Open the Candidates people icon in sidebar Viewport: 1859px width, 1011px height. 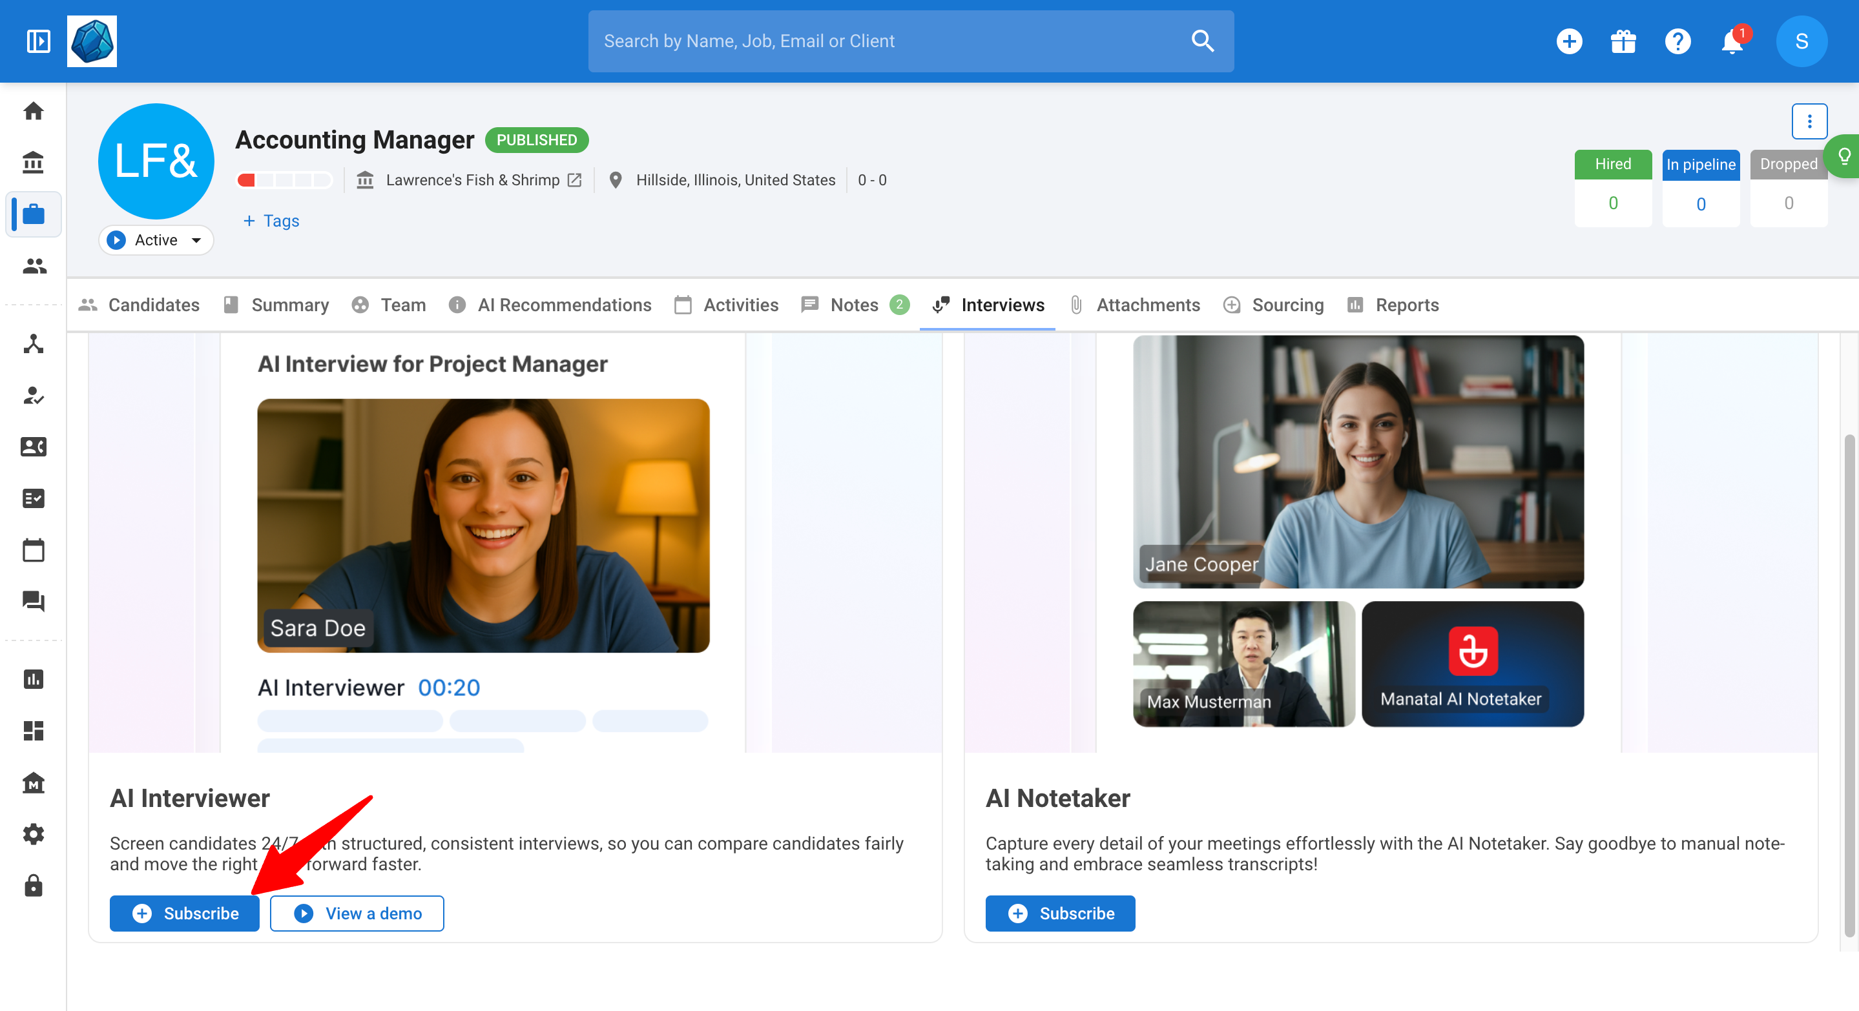click(x=33, y=266)
